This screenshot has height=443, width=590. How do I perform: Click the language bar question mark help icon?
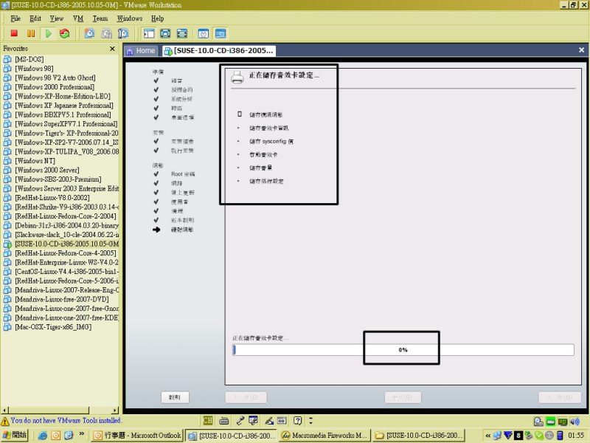[297, 420]
